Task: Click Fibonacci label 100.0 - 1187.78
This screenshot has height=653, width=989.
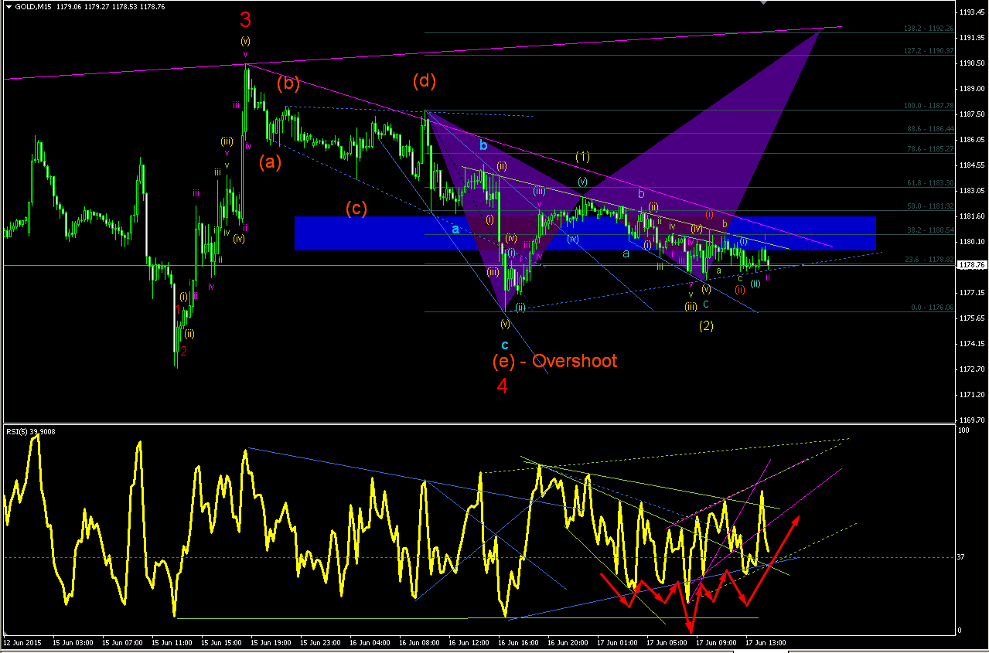Action: (929, 106)
